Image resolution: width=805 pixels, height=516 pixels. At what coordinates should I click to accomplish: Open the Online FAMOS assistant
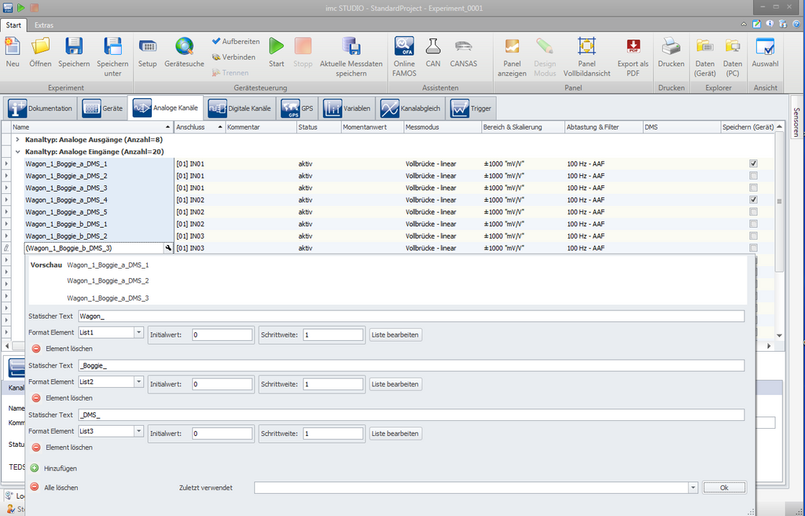(x=404, y=47)
